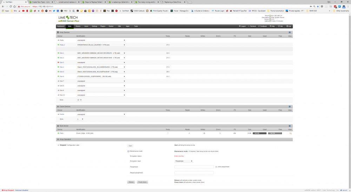Screen dimensions: 351x192
Task: Switch to the Docker tab
Action: [111, 26]
